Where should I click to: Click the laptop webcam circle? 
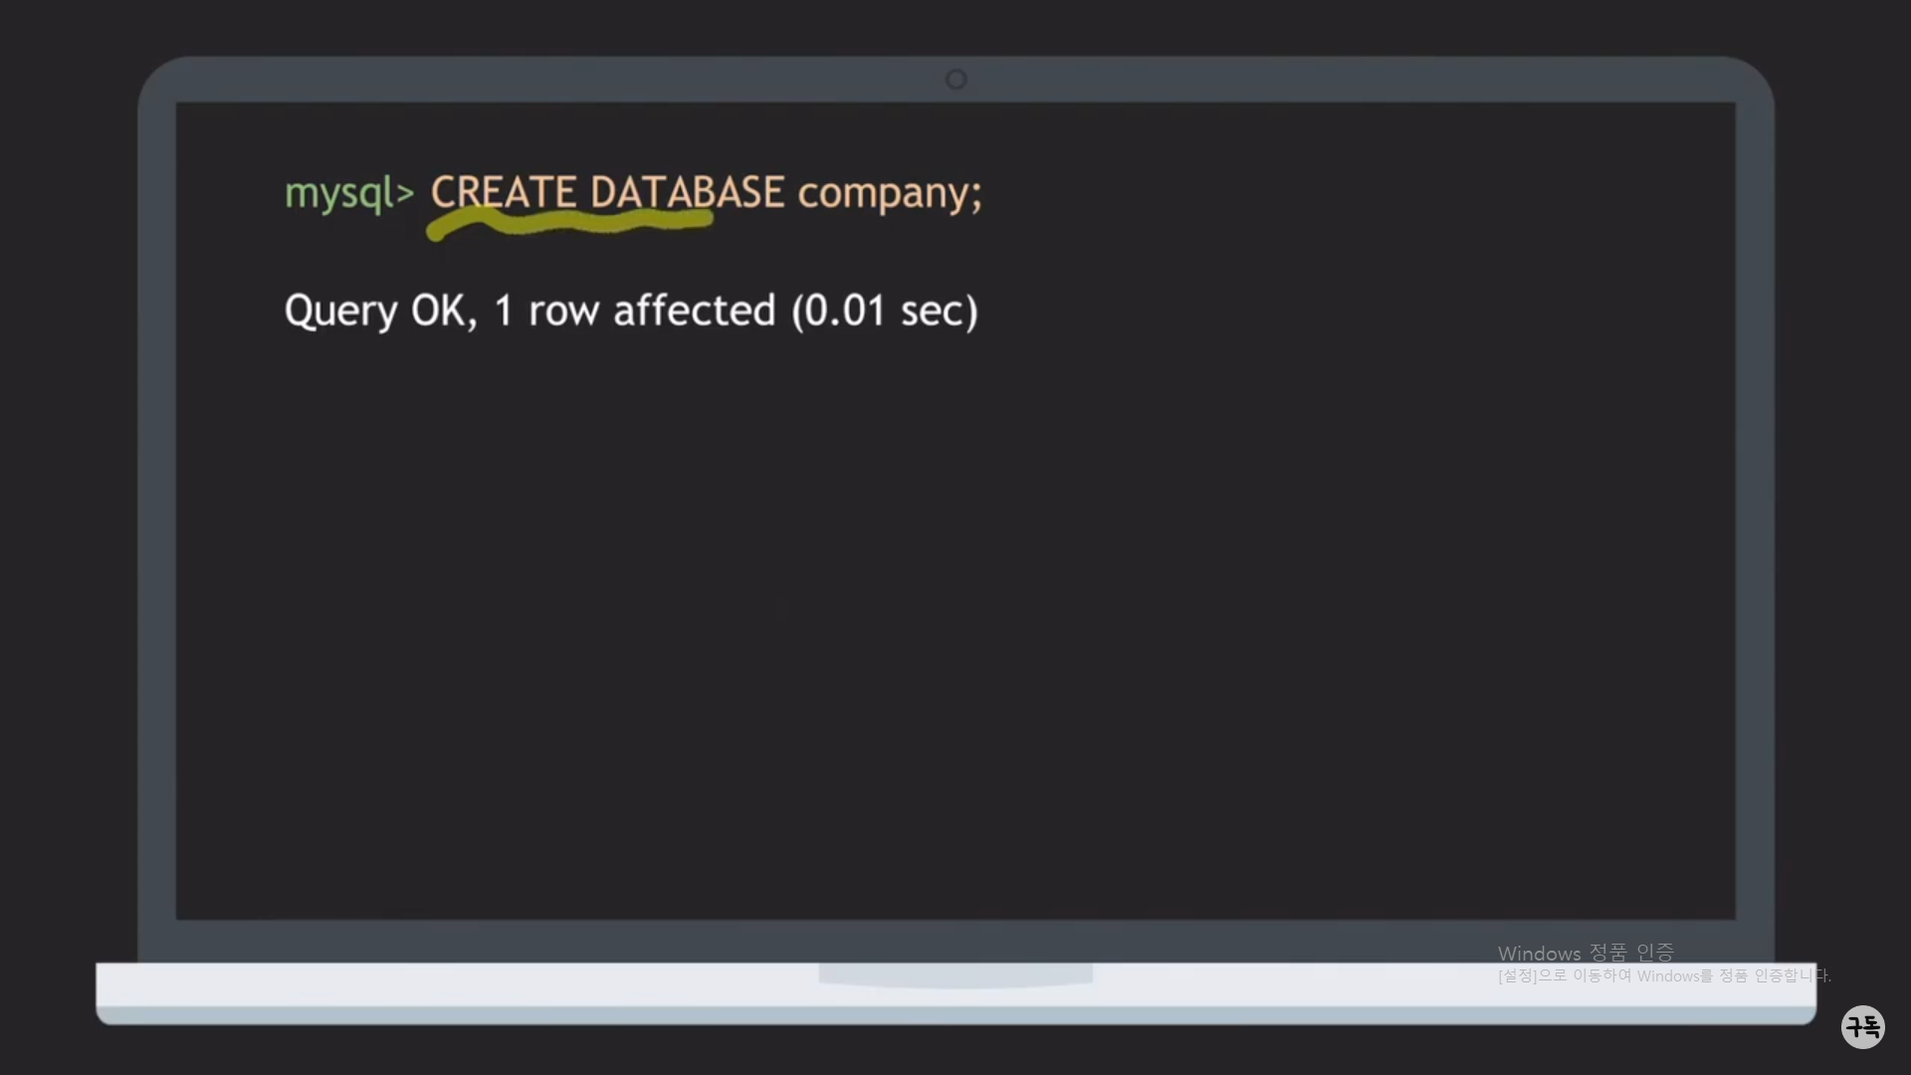955,80
